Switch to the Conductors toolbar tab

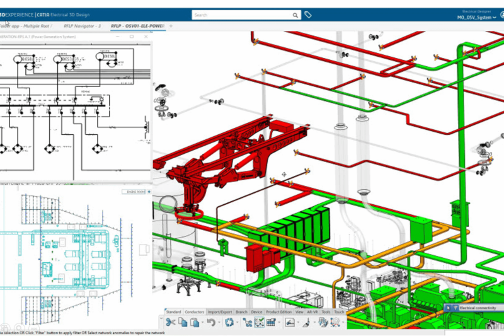coord(195,312)
